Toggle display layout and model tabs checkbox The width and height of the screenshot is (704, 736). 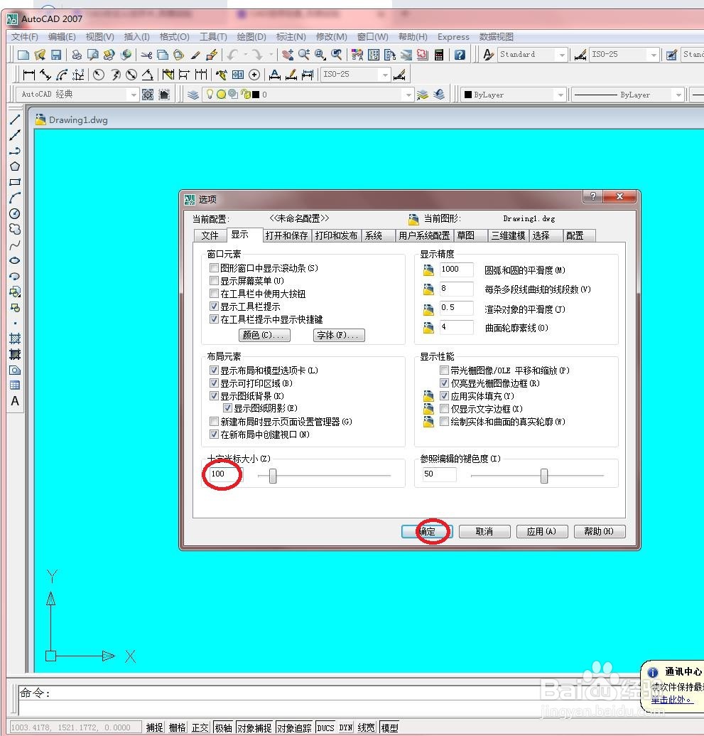(214, 370)
